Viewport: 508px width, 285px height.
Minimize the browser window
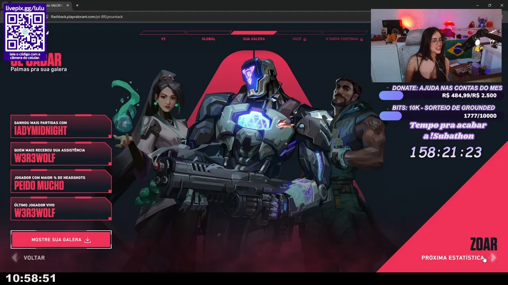tap(478, 5)
